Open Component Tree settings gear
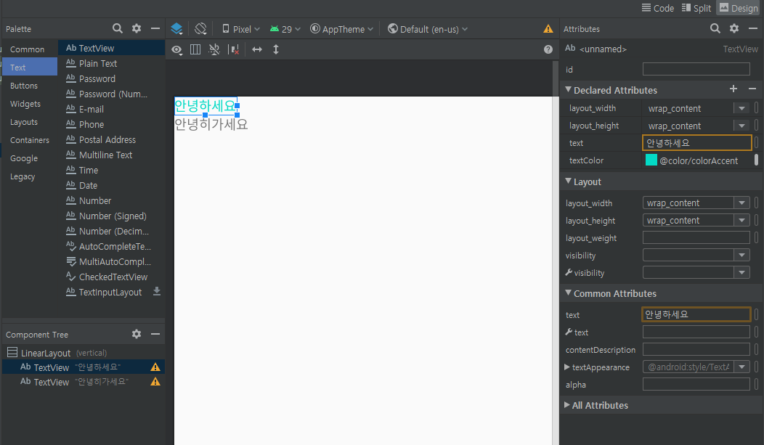Viewport: 764px width, 445px height. 137,334
